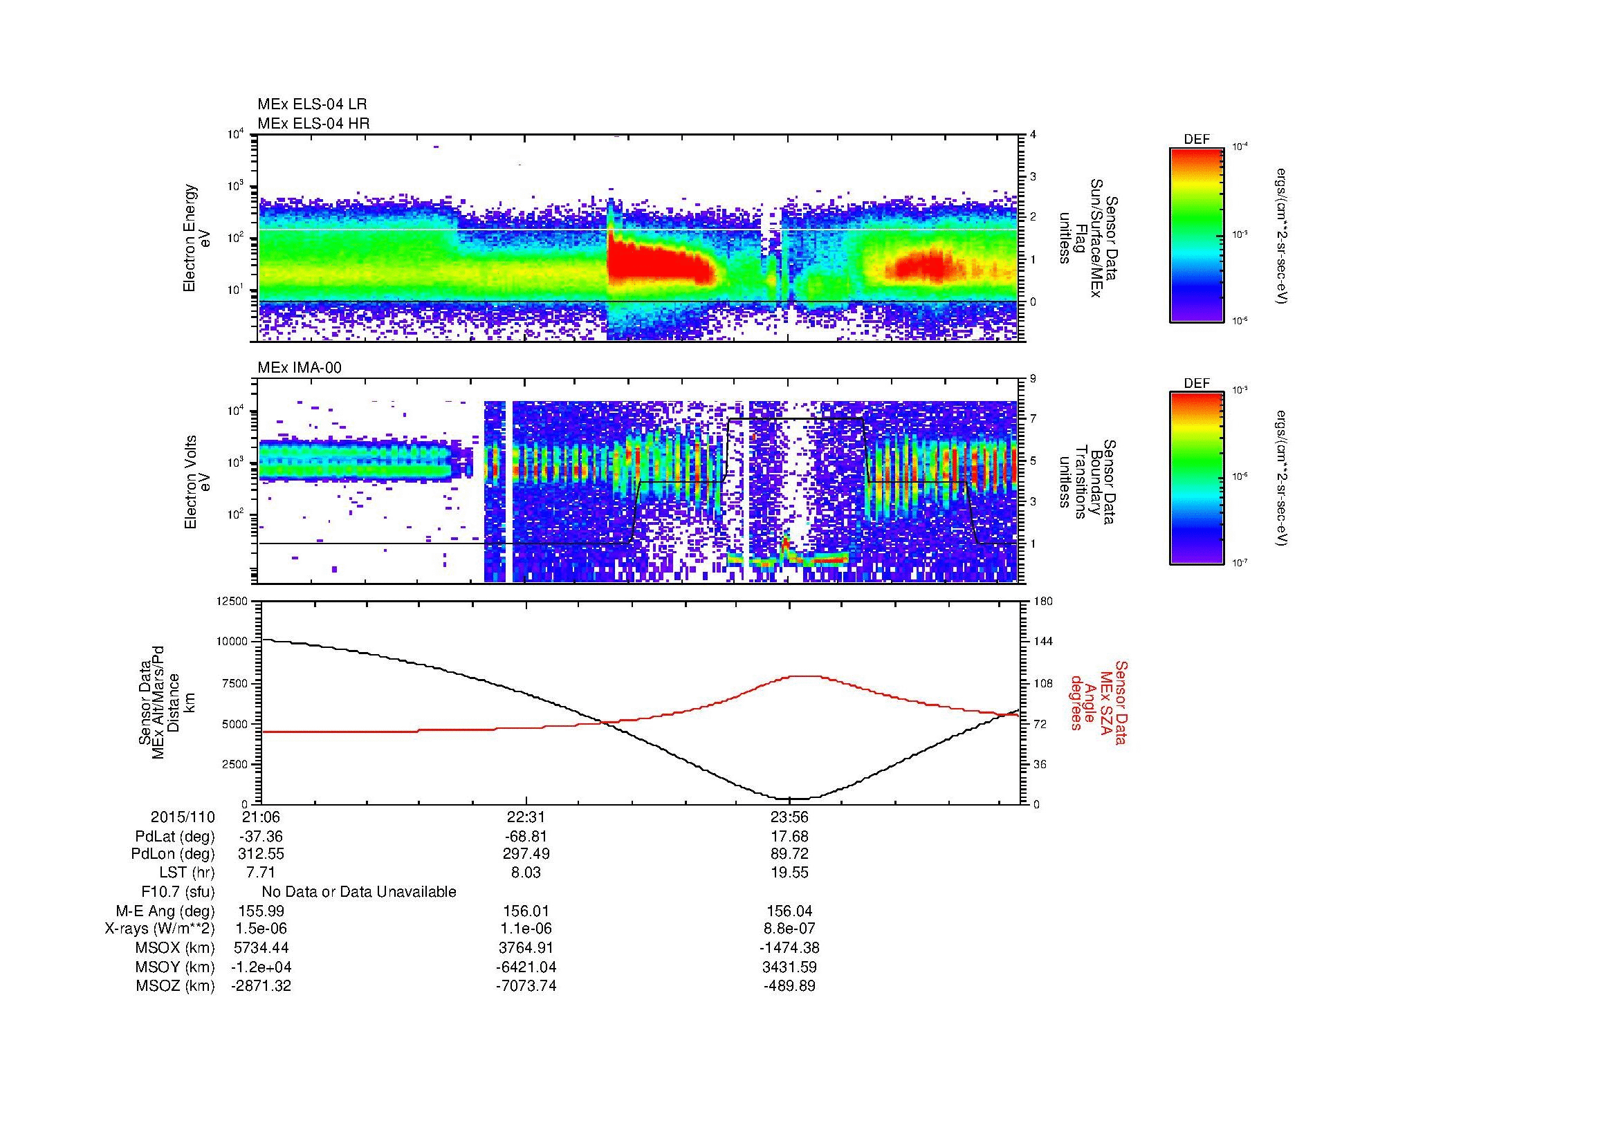Click the PdLat value -37.36
The height and width of the screenshot is (1143, 1618).
click(261, 837)
